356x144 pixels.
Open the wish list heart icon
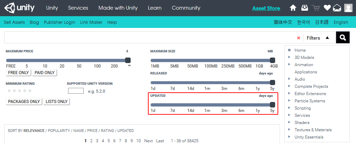coord(327,8)
